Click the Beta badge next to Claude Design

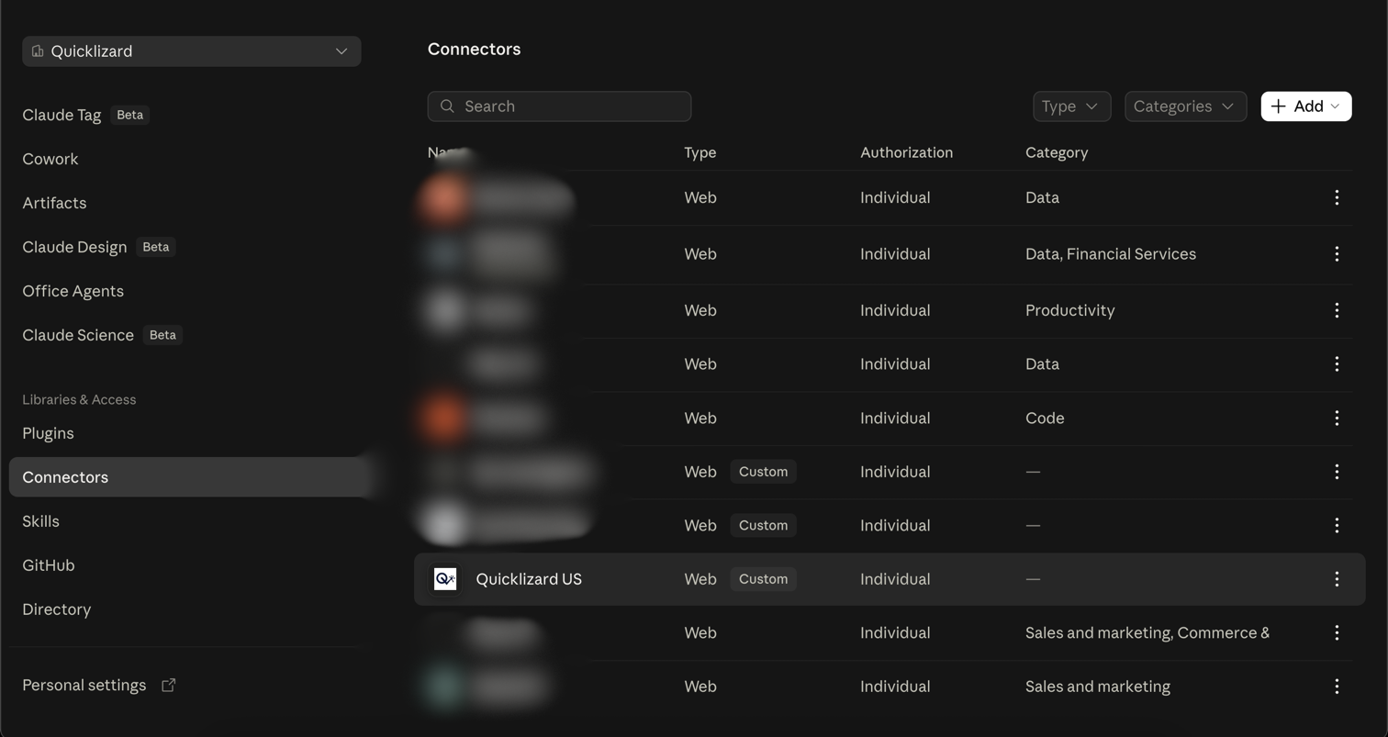pyautogui.click(x=156, y=247)
